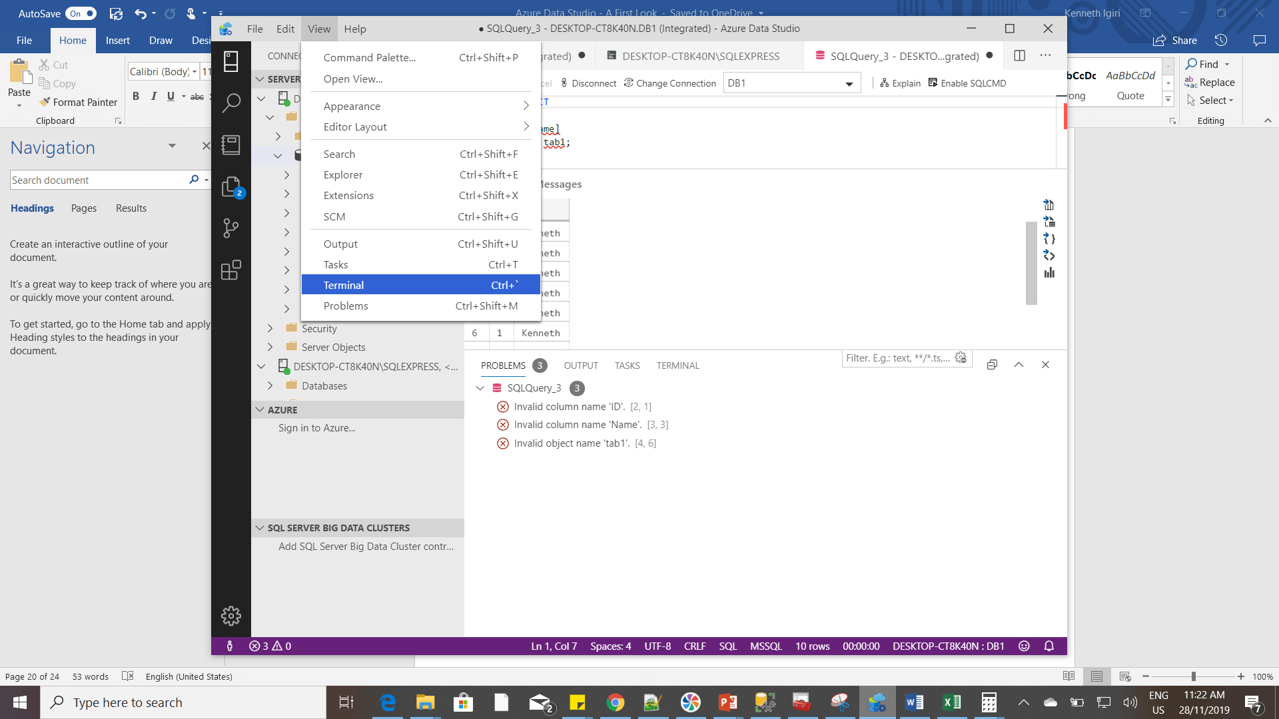Toggle AutoSave switch in Word
Viewport: 1279px width, 719px height.
pos(81,13)
